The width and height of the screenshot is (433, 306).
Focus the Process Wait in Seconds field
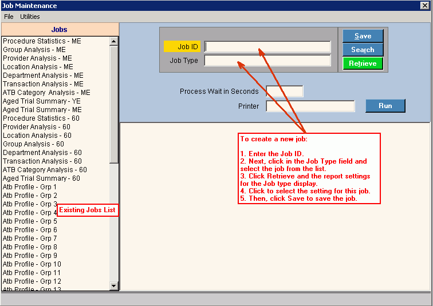(x=284, y=92)
